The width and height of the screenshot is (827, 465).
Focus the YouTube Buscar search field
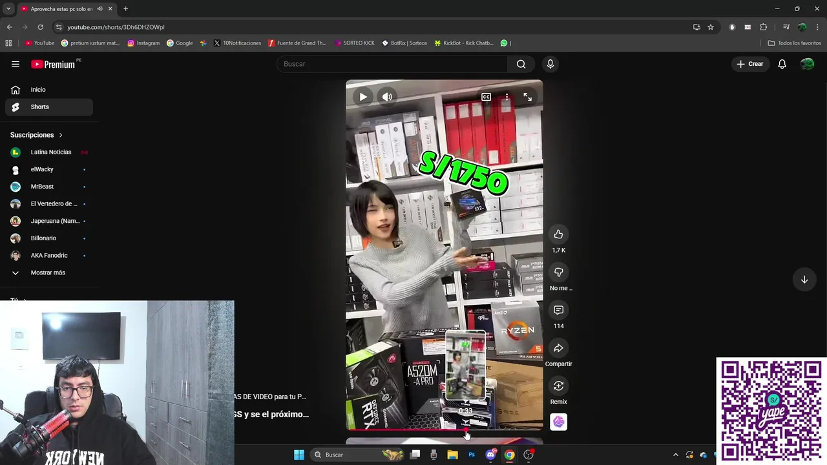[x=392, y=64]
